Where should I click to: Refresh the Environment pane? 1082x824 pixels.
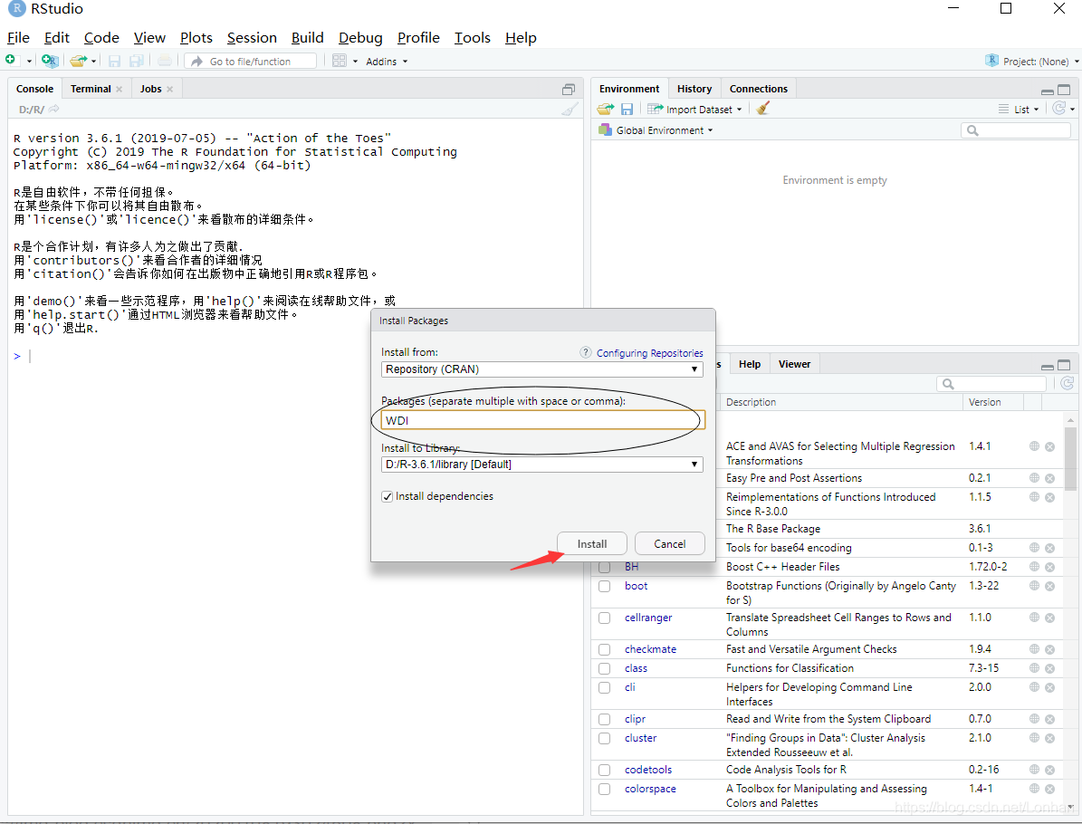coord(1059,109)
